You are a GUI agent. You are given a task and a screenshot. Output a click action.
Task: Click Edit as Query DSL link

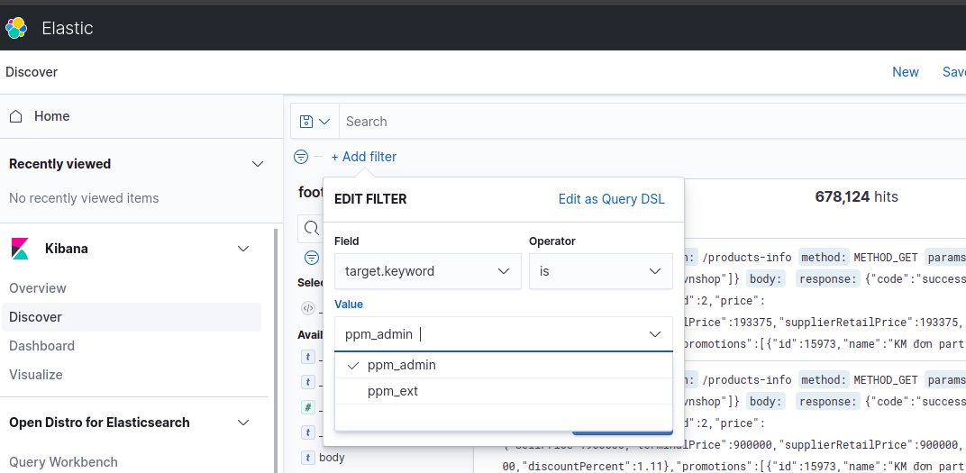point(612,199)
